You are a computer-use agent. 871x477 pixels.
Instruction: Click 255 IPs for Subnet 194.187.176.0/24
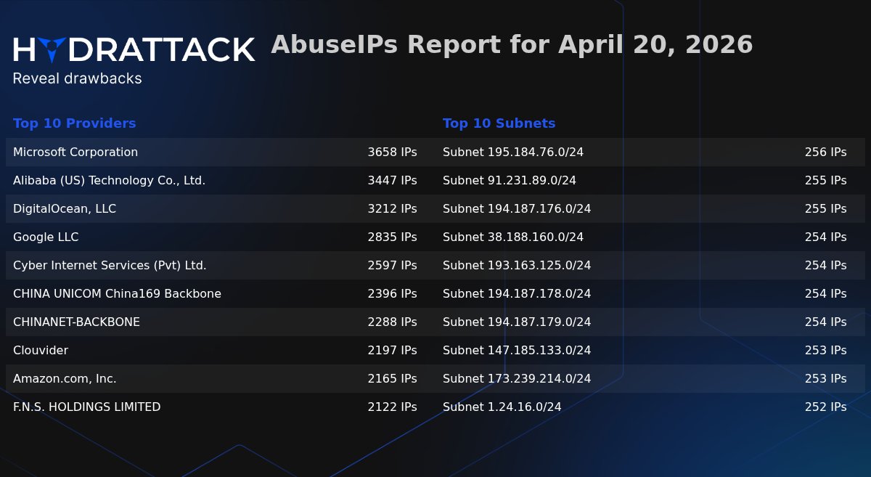[825, 209]
